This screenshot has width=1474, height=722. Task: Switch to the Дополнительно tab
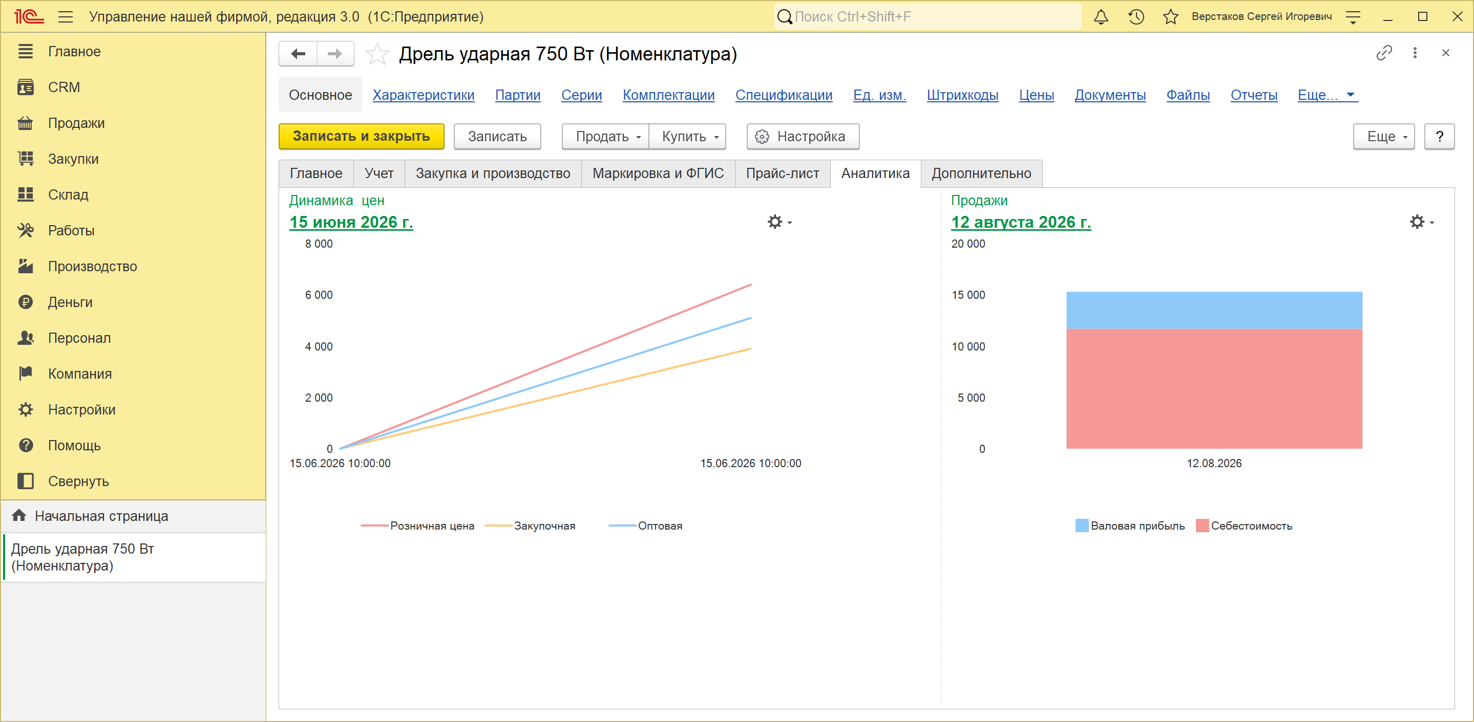[981, 173]
